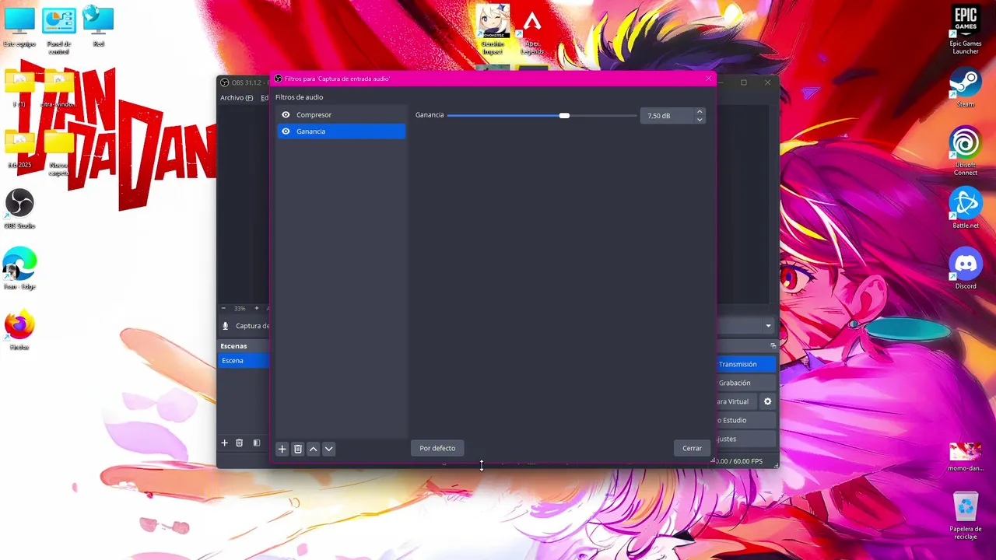Screen dimensions: 996x560
Task: Click the Cerrar button in filters dialog
Action: point(692,448)
